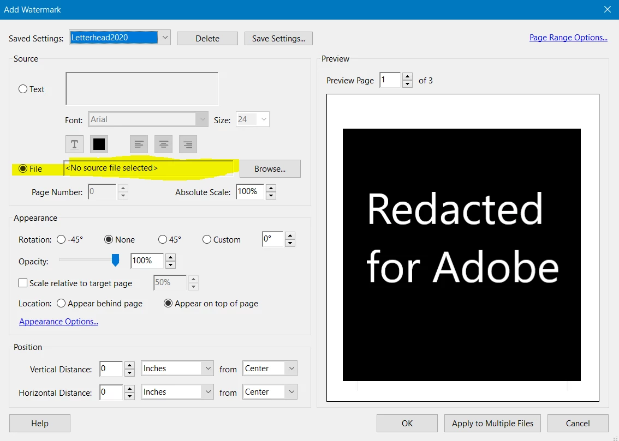Click the Opacity percentage field
619x441 pixels.
click(147, 261)
